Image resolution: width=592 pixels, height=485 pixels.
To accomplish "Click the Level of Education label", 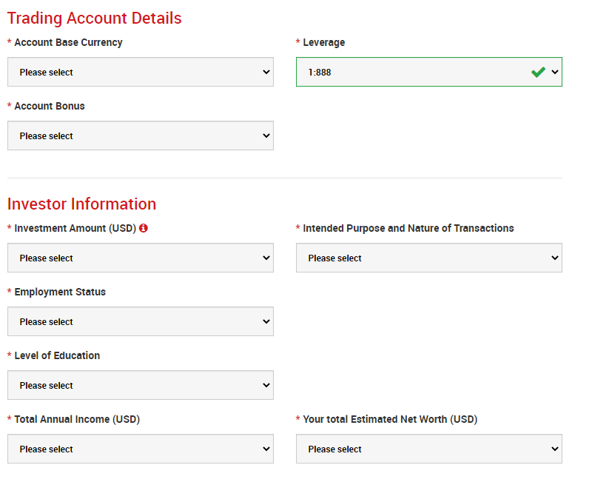I will [57, 355].
